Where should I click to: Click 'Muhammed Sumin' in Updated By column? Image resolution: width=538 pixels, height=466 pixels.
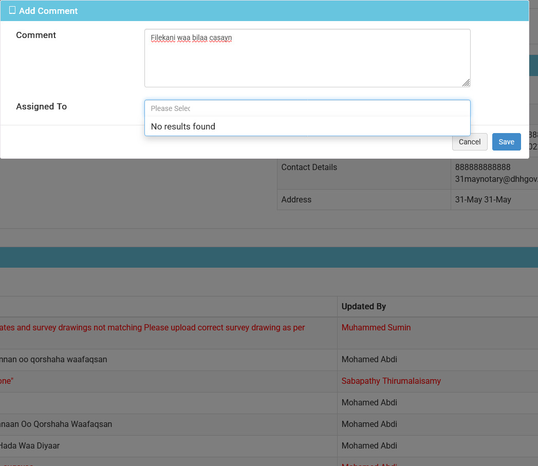(376, 327)
